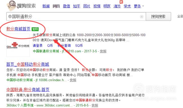Open the 海外 search tab

coord(117,6)
